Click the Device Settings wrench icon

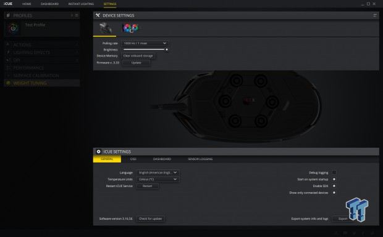(x=98, y=15)
